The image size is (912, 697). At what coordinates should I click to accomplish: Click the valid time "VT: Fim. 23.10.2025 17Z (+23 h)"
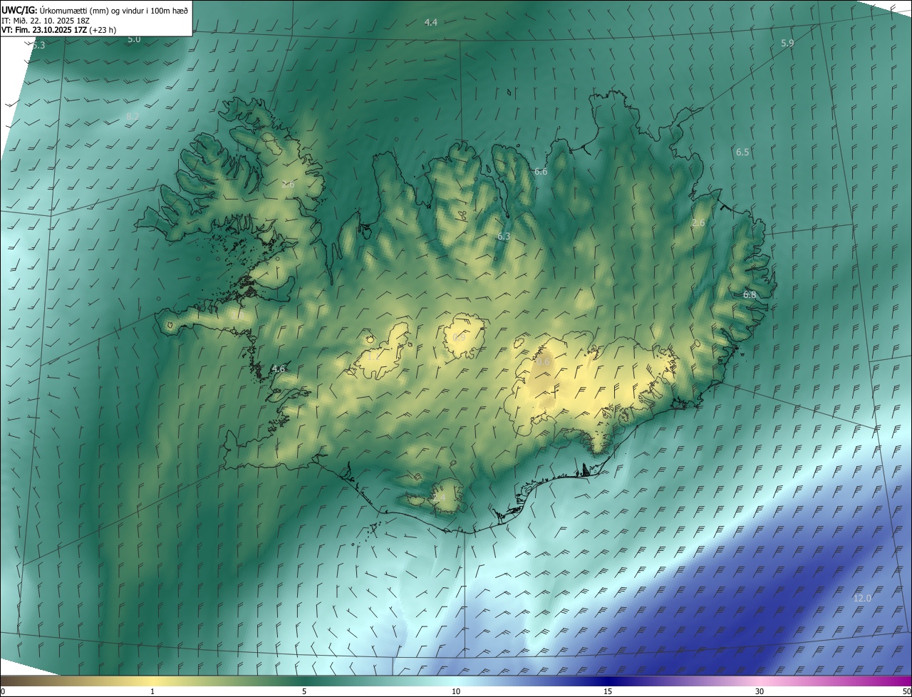58,30
